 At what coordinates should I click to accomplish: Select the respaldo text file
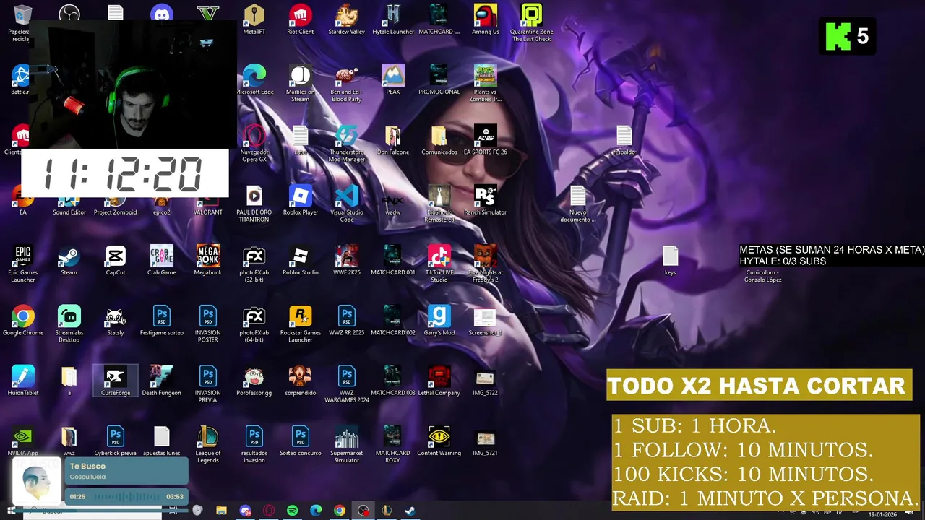coord(624,140)
